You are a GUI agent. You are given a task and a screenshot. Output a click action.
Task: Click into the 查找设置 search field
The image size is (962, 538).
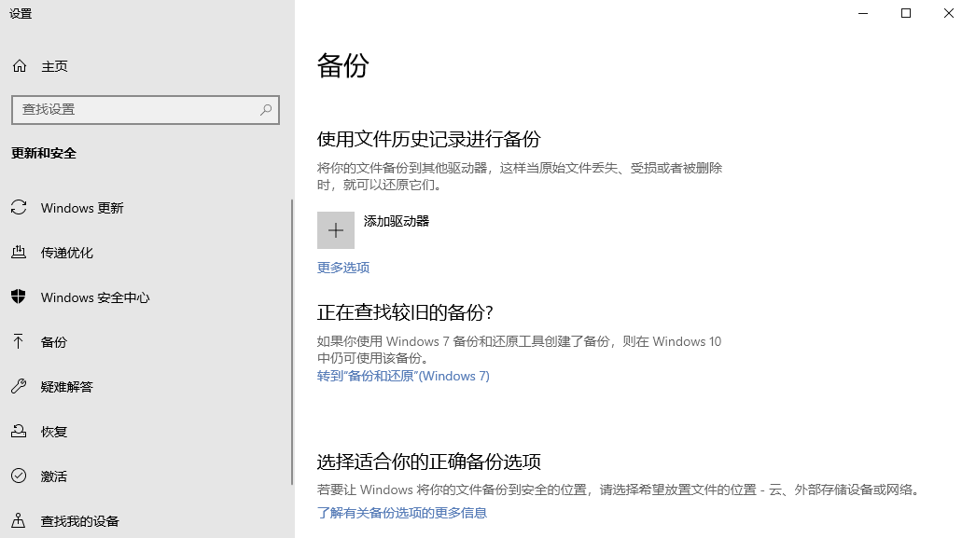pyautogui.click(x=135, y=109)
